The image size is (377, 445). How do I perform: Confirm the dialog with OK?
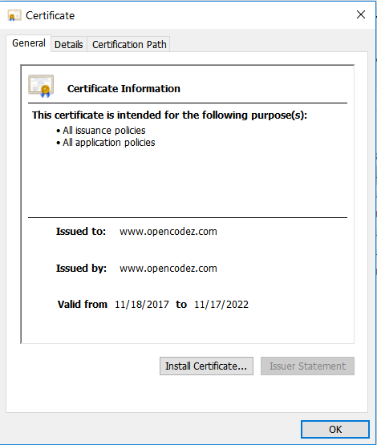[335, 430]
